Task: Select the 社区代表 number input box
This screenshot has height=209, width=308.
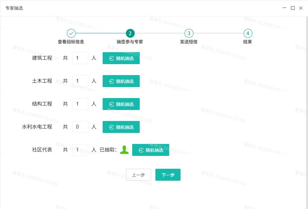Action: click(80, 150)
